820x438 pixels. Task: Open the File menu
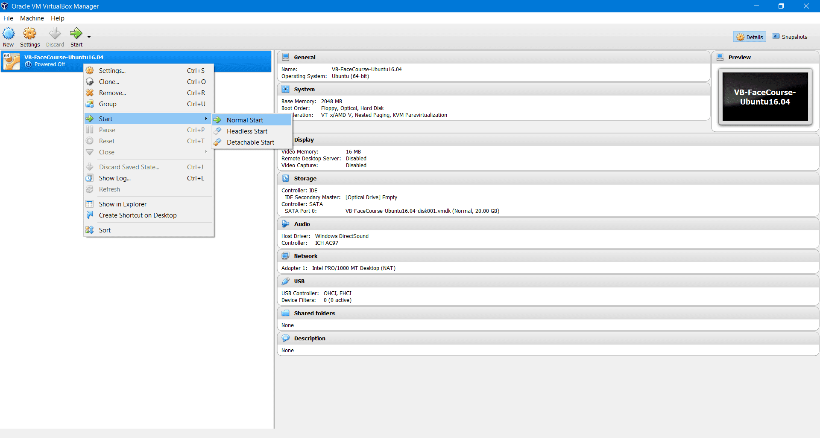(x=8, y=18)
